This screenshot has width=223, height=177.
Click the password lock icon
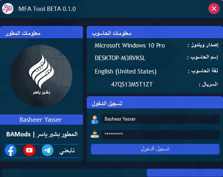[95, 134]
